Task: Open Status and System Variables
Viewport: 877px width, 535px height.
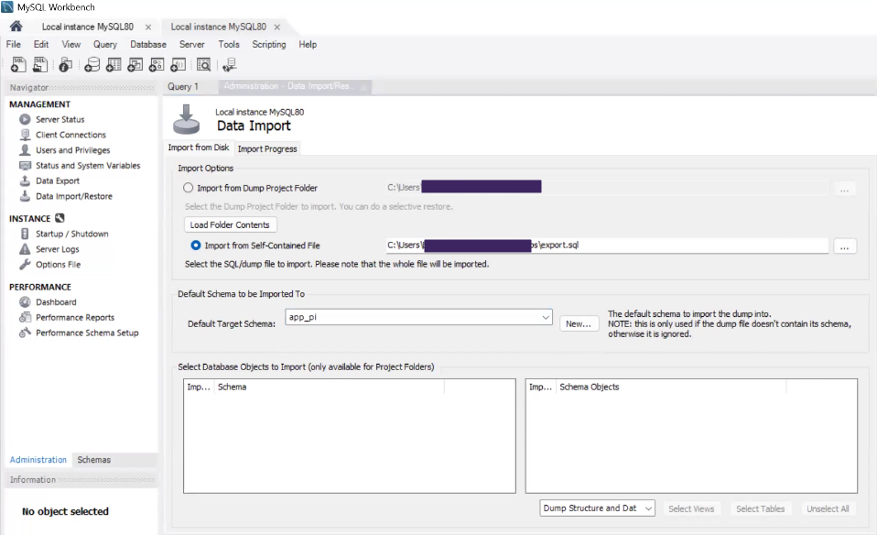Action: point(88,166)
